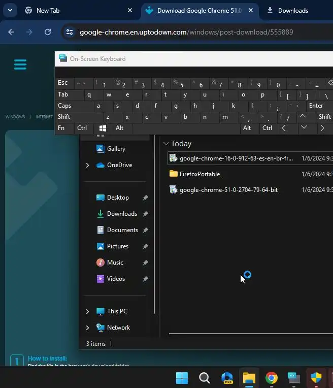Toggle left Alt key on On-Screen Keyboard

pyautogui.click(x=122, y=128)
